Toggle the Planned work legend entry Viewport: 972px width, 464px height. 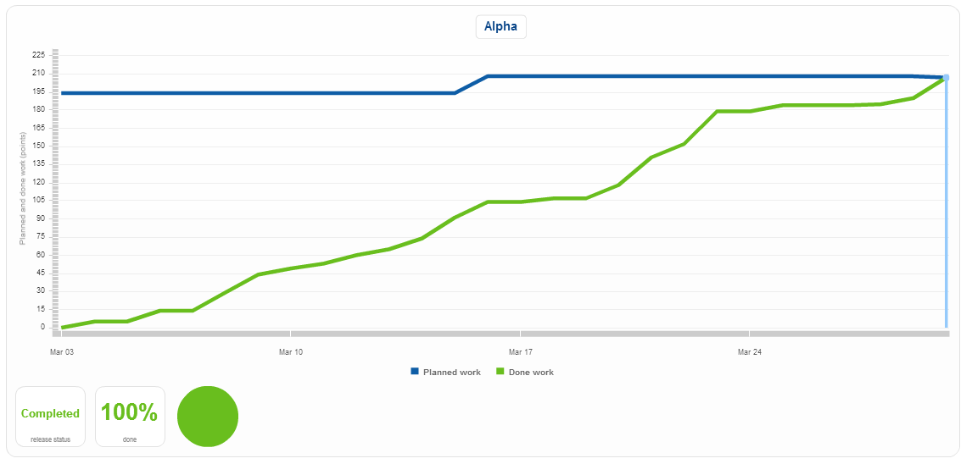tap(445, 372)
